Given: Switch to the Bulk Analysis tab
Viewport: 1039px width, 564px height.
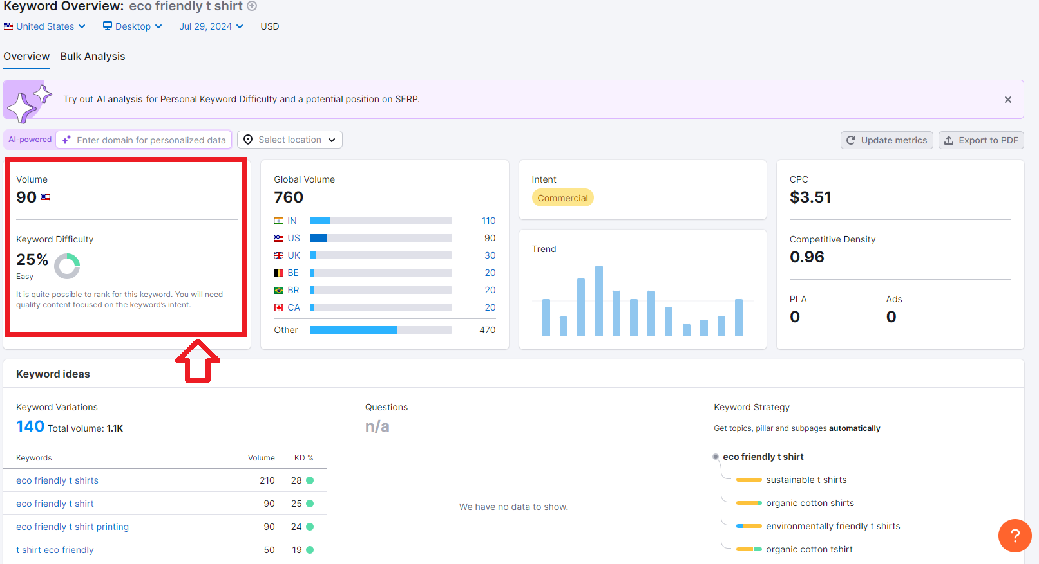Looking at the screenshot, I should pyautogui.click(x=93, y=56).
